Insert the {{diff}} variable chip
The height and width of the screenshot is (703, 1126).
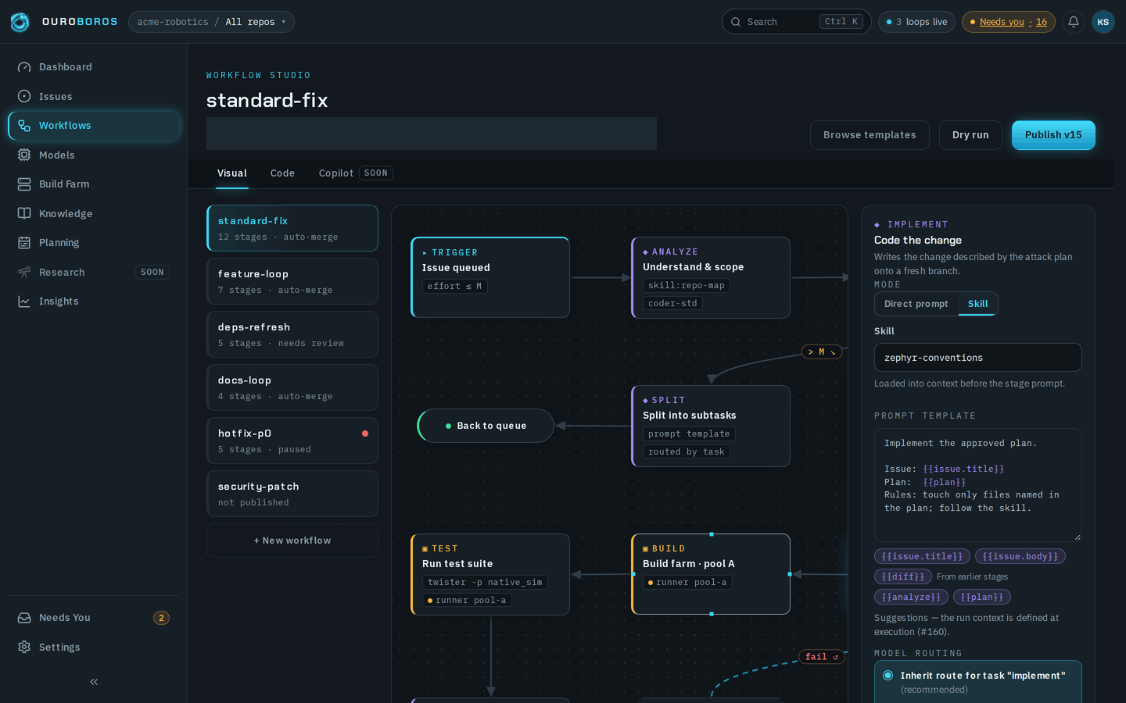903,576
